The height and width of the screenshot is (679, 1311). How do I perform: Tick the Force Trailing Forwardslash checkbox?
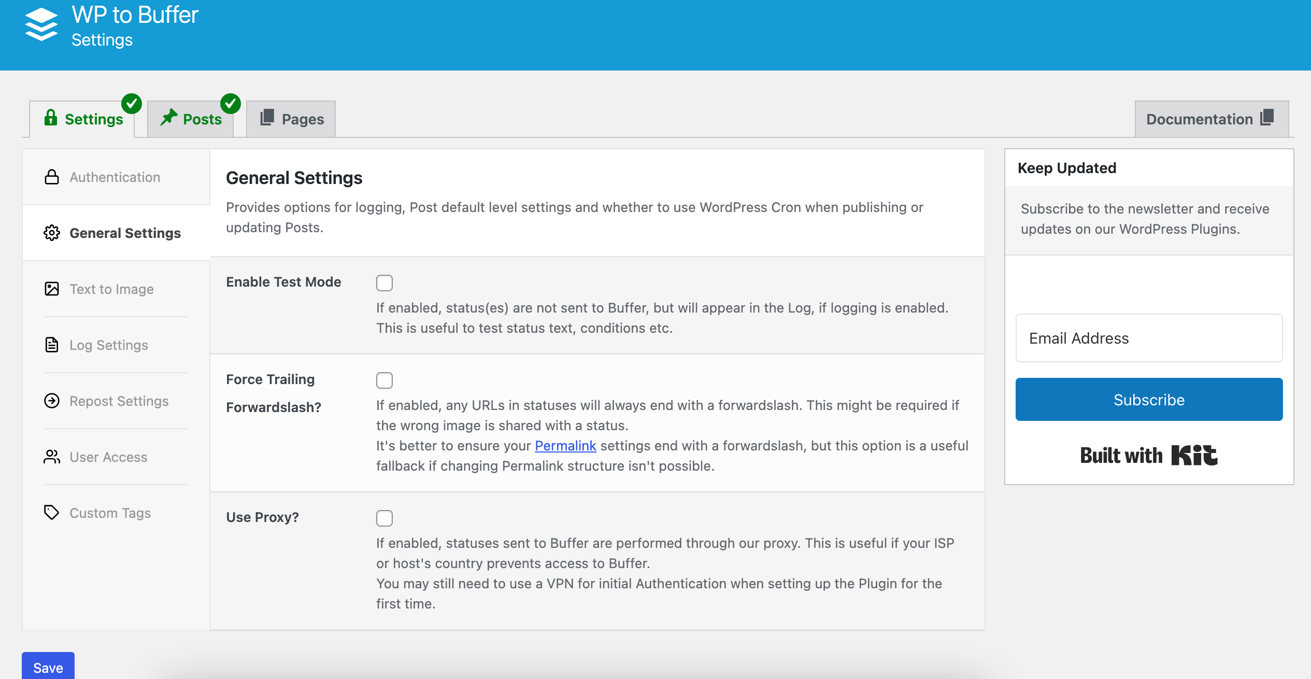[384, 380]
